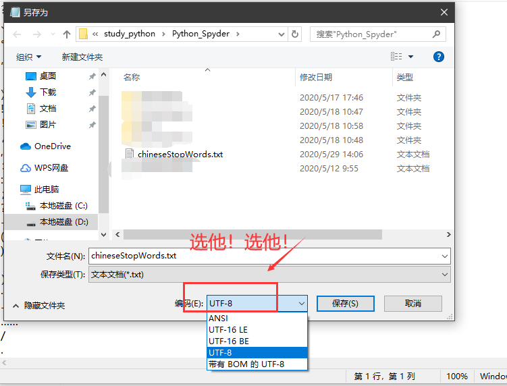Expand the 文件名 dropdown arrow
This screenshot has height=386, width=507.
[445, 256]
